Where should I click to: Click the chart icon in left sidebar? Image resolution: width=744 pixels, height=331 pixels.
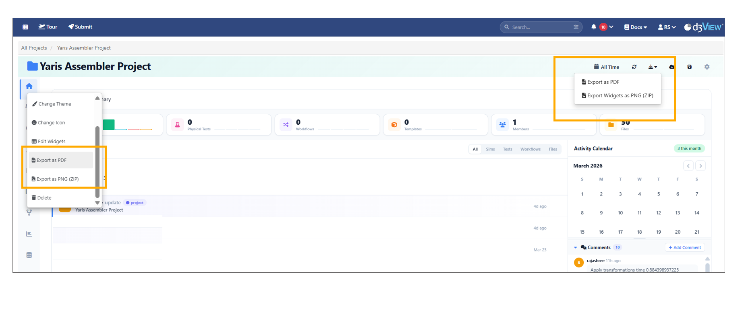(x=29, y=234)
